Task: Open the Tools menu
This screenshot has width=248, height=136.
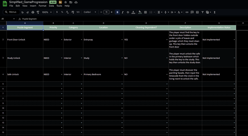Action: (x=59, y=6)
